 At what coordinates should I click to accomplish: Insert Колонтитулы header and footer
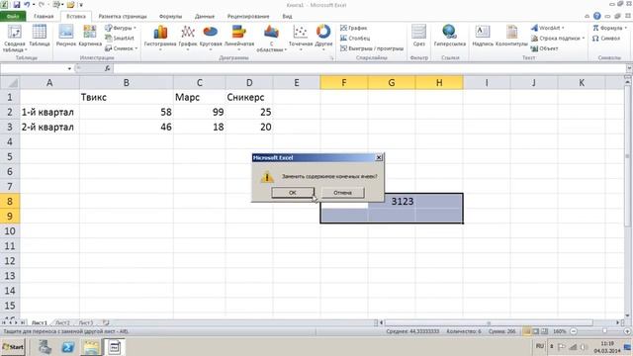pos(511,36)
